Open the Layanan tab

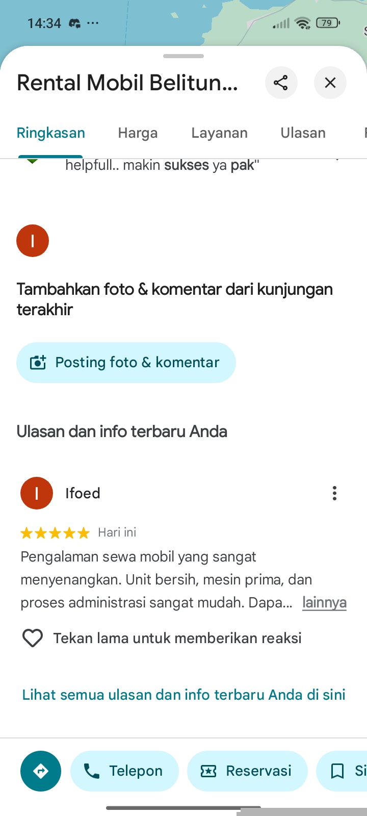point(219,133)
